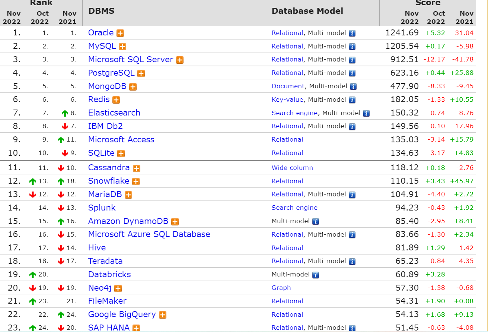488x332 pixels.
Task: Click the plus icon next to MySQL
Action: [122, 47]
